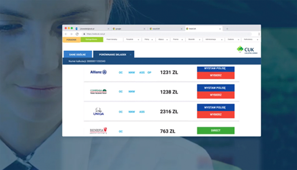This screenshot has height=170, width=297.
Task: Click the OC link in Allianz row
Action: [x=121, y=73]
